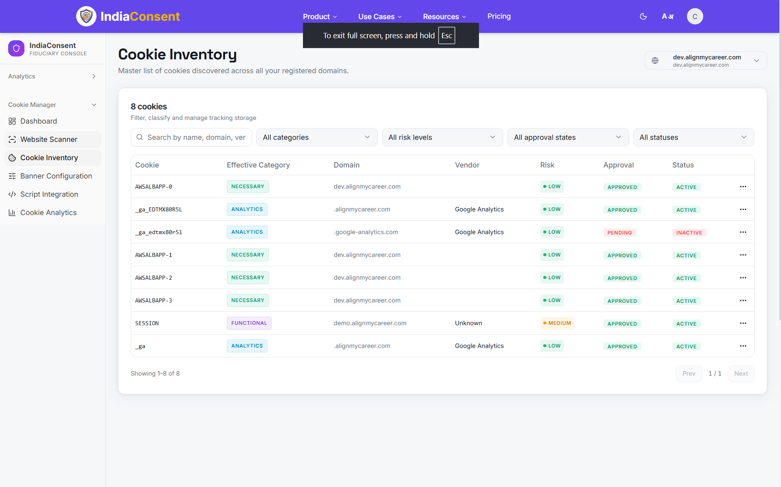Click the INACTIVE status badge
The image size is (781, 487).
pos(689,233)
